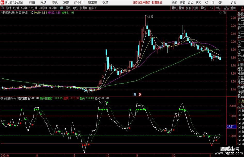The image size is (244, 157).
Task: Open the 版面 menu
Action: (182, 3)
